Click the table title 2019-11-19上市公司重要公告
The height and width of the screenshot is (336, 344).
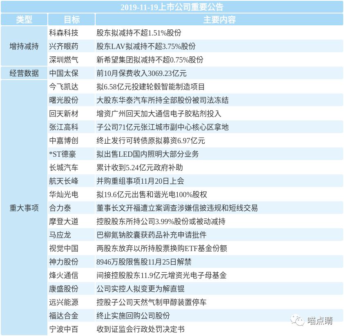[172, 7]
